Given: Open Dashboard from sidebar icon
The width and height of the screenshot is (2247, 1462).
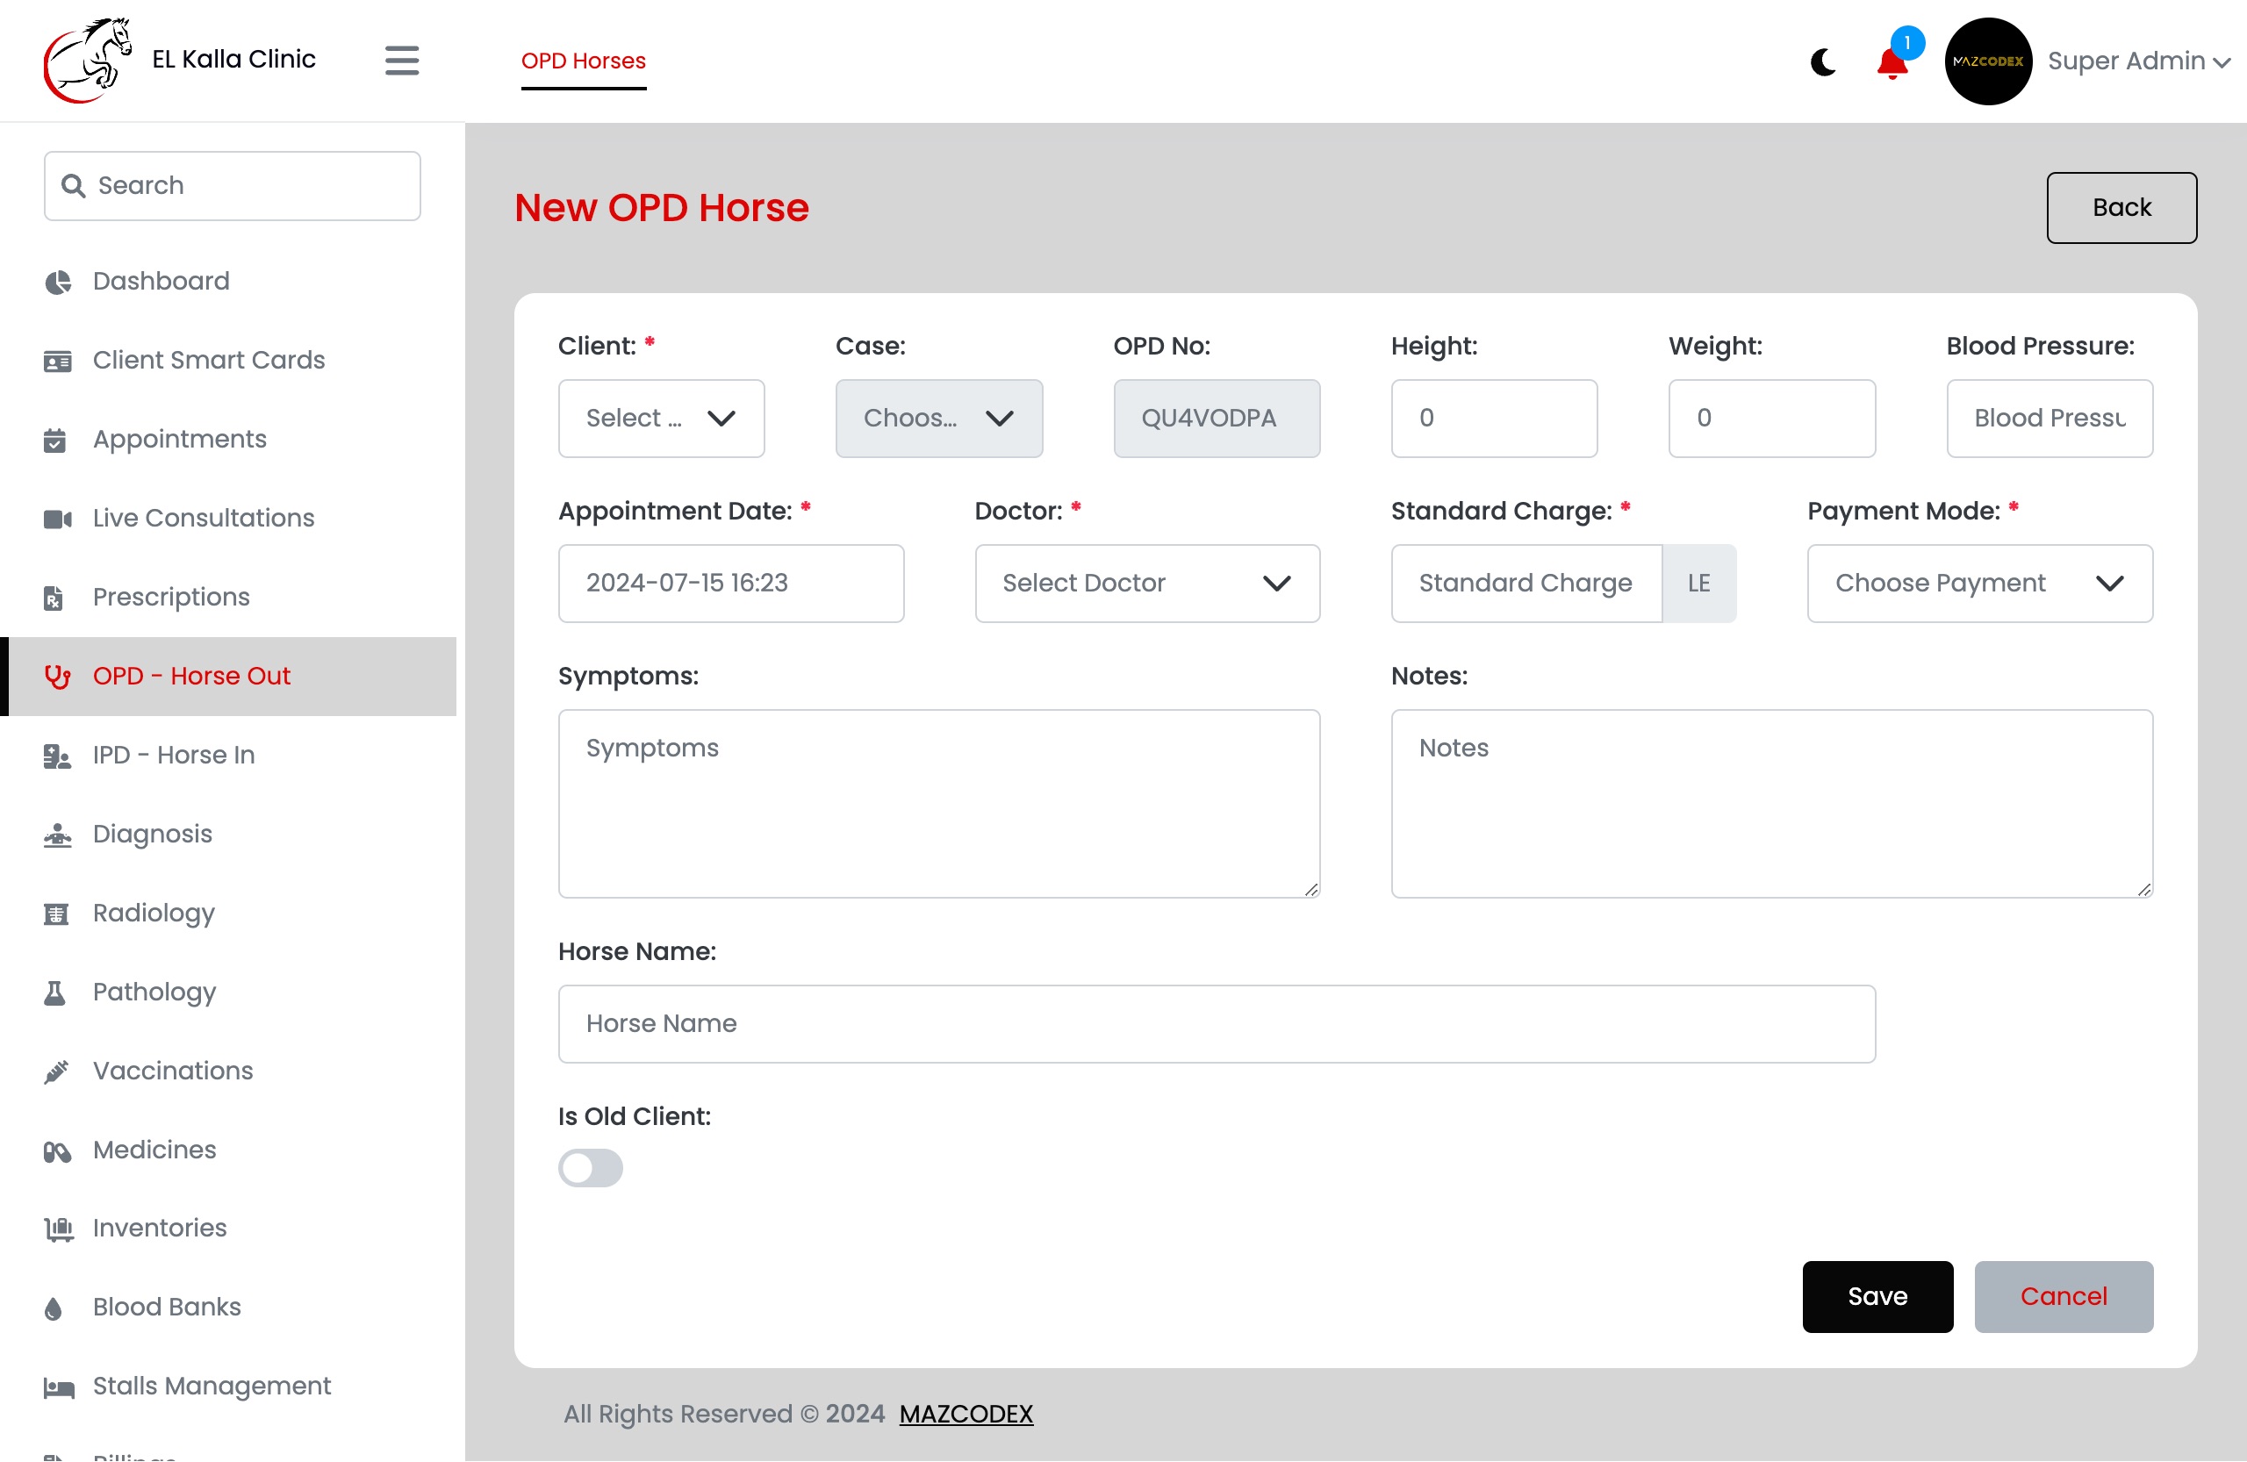Looking at the screenshot, I should coord(58,283).
